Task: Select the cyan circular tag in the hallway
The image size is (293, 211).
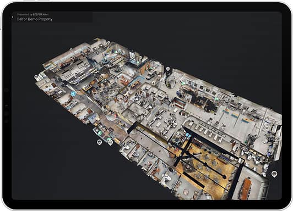Action: (x=73, y=93)
